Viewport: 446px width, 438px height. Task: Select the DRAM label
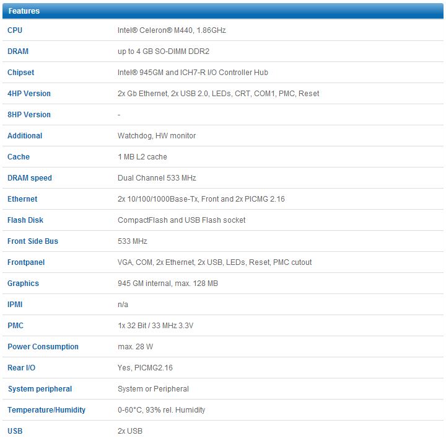pyautogui.click(x=18, y=51)
